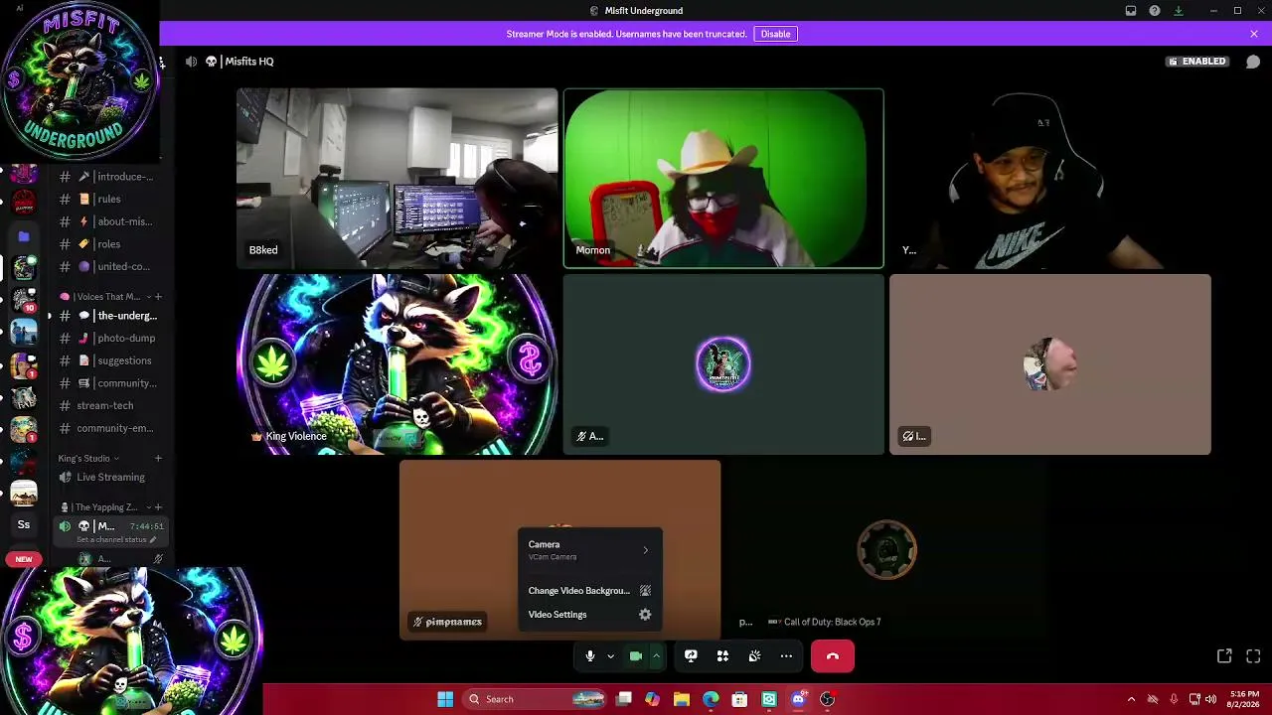1272x715 pixels.
Task: Choose Change Video Background
Action: click(x=589, y=591)
